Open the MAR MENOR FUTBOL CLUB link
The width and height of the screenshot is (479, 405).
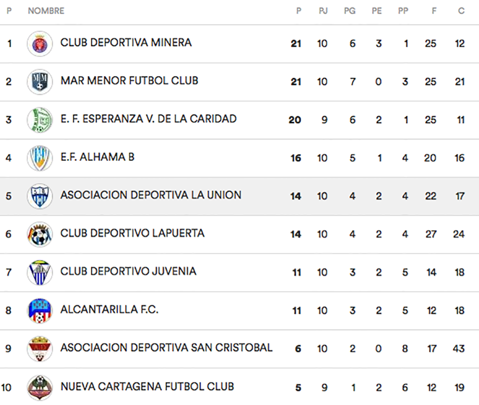coord(129,81)
